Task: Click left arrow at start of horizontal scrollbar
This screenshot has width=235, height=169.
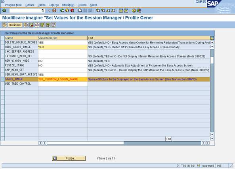Action: click(40, 143)
